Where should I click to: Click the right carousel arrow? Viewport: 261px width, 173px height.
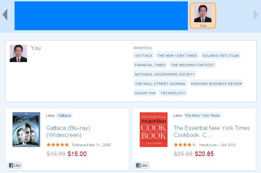(256, 15)
